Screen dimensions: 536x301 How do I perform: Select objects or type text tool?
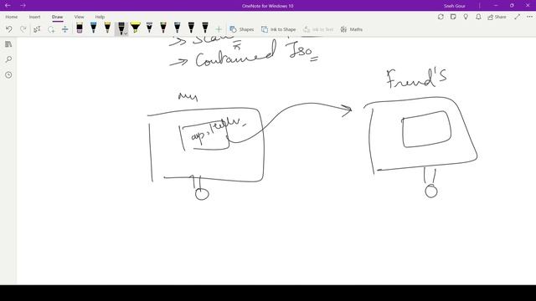37,29
